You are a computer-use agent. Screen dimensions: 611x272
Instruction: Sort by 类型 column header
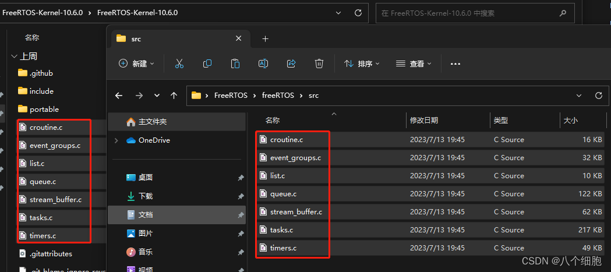(501, 121)
